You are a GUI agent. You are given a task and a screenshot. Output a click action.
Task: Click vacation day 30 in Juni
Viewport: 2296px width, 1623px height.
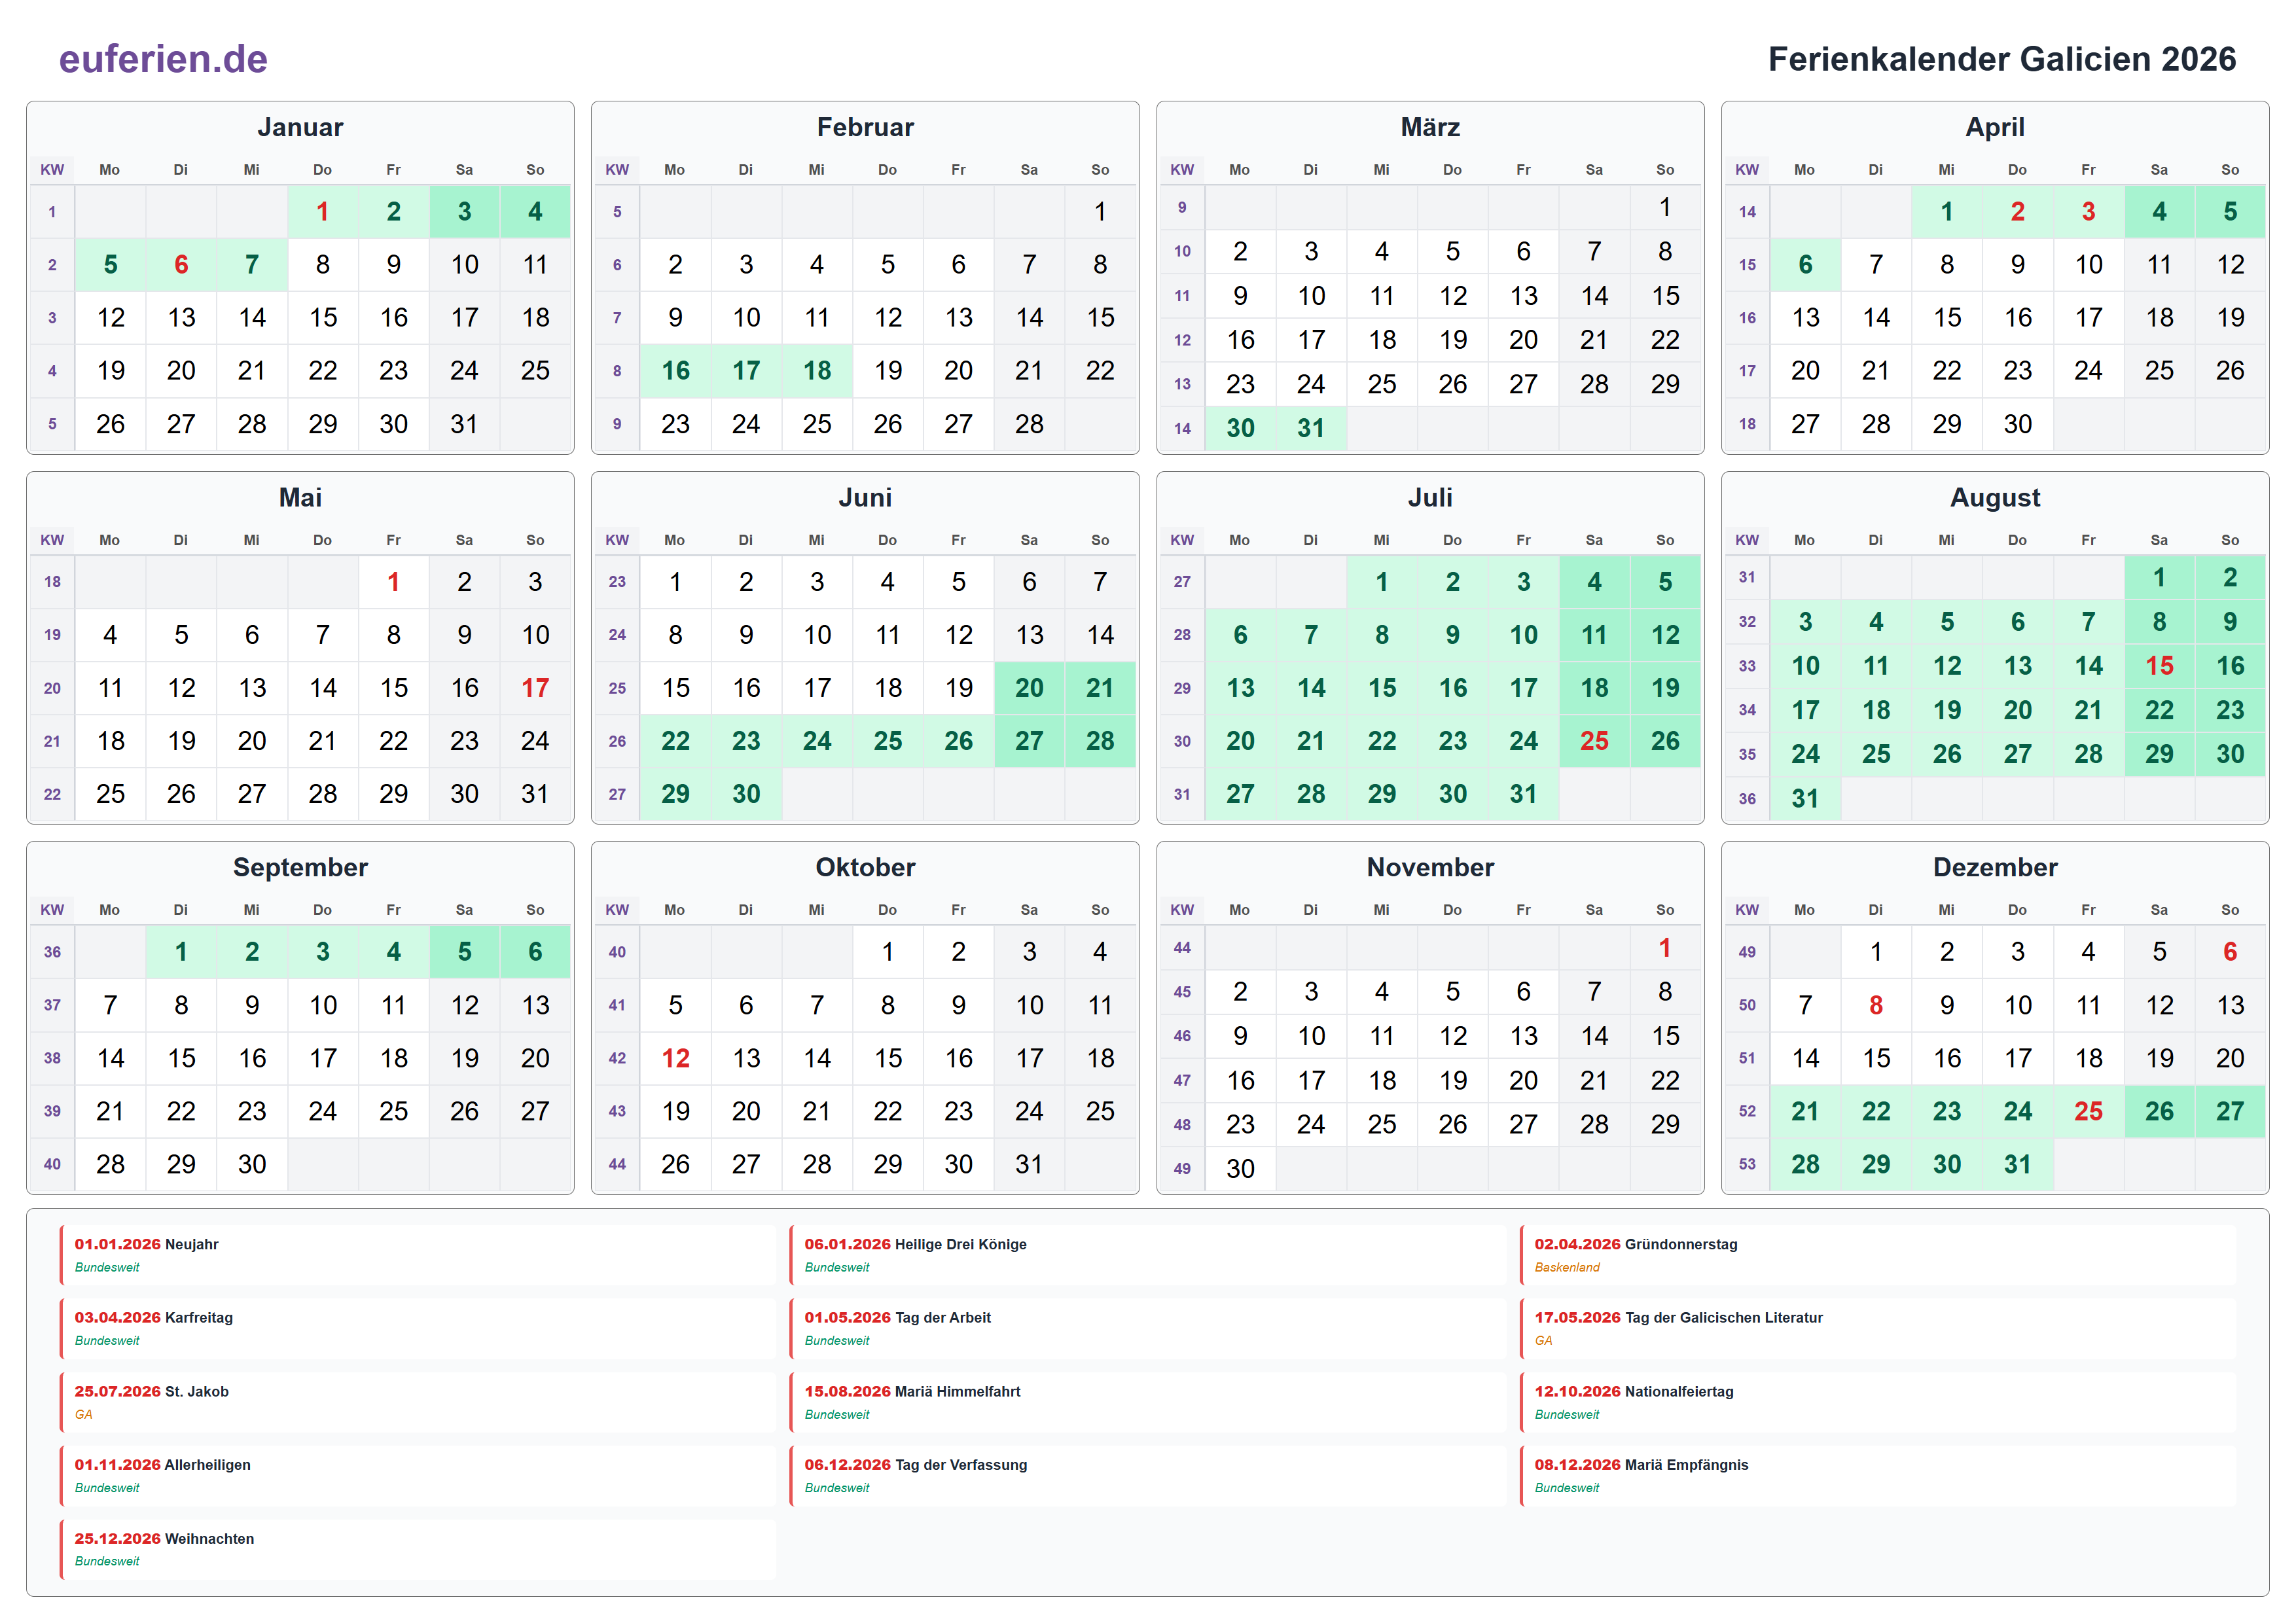(746, 794)
